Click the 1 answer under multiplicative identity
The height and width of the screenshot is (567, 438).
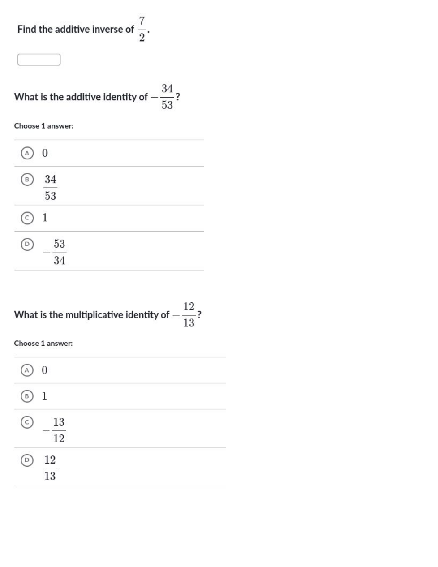tap(44, 396)
